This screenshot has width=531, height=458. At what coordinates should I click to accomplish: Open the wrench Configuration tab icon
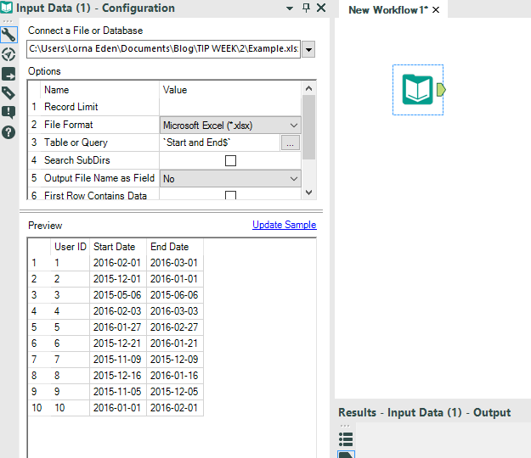tap(8, 35)
